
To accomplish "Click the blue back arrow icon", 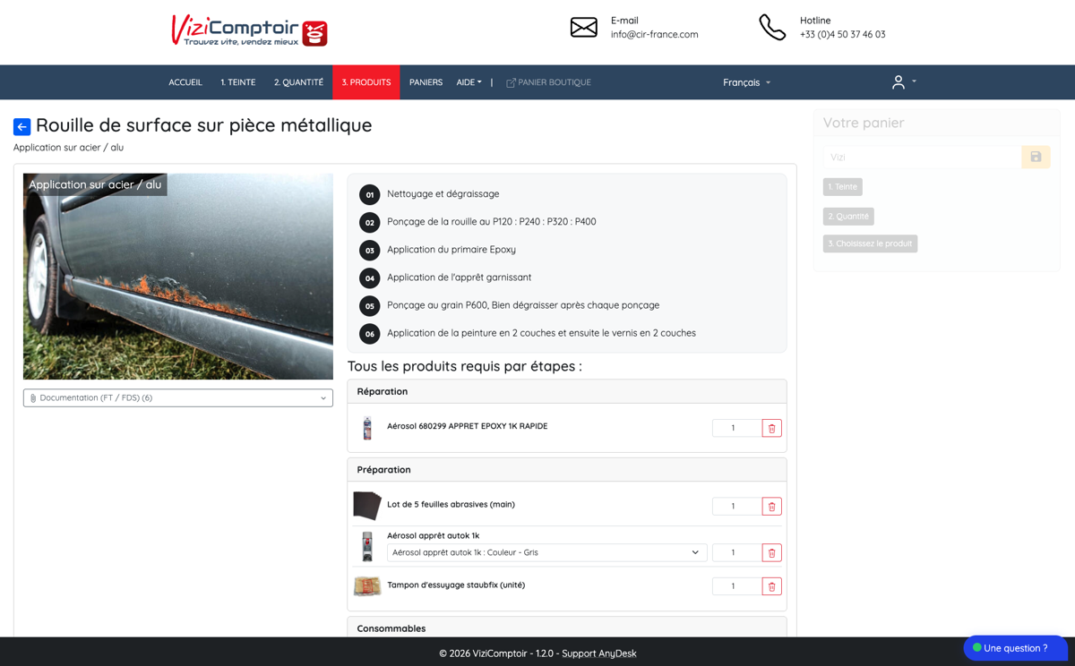I will (x=21, y=127).
